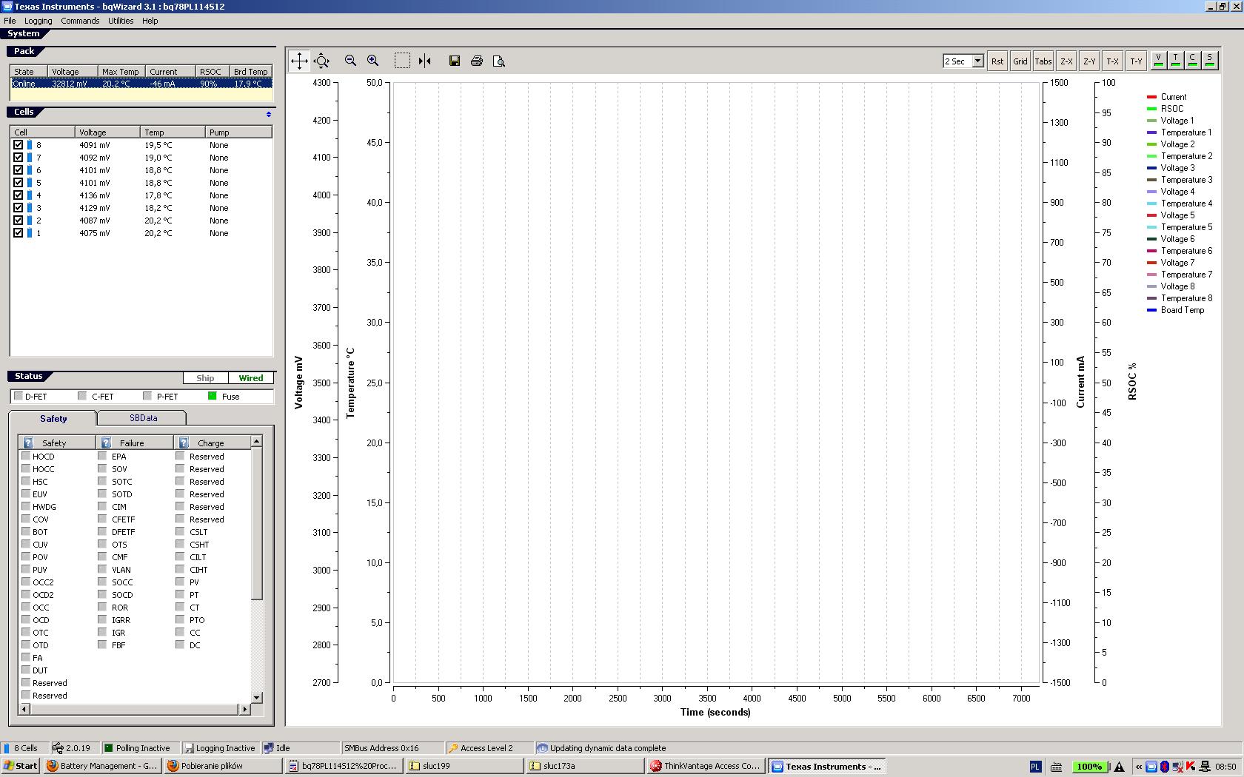Viewport: 1244px width, 777px height.
Task: Toggle Current trace with the C button
Action: (1193, 60)
